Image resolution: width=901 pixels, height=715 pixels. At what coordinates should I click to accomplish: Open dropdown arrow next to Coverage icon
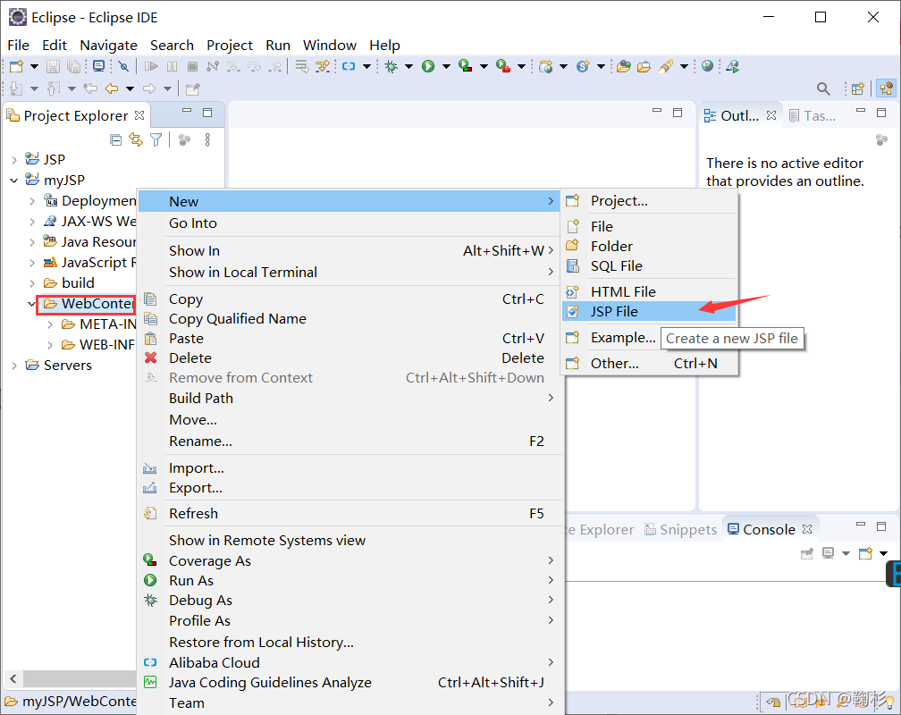[x=484, y=66]
